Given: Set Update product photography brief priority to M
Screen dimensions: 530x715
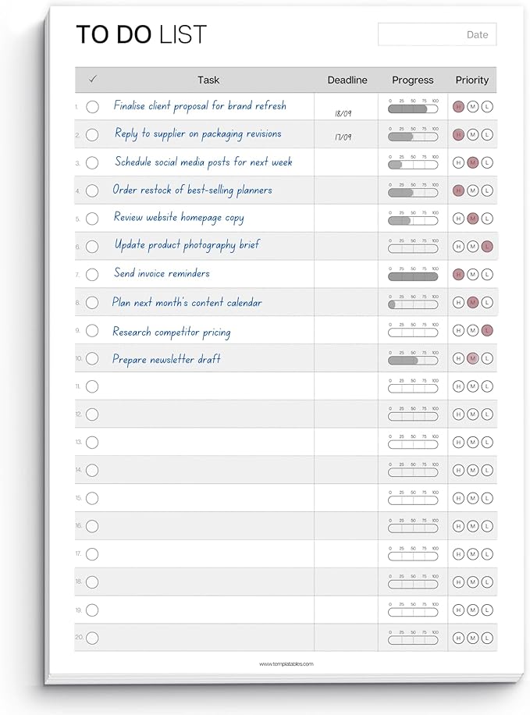Looking at the screenshot, I should (472, 247).
